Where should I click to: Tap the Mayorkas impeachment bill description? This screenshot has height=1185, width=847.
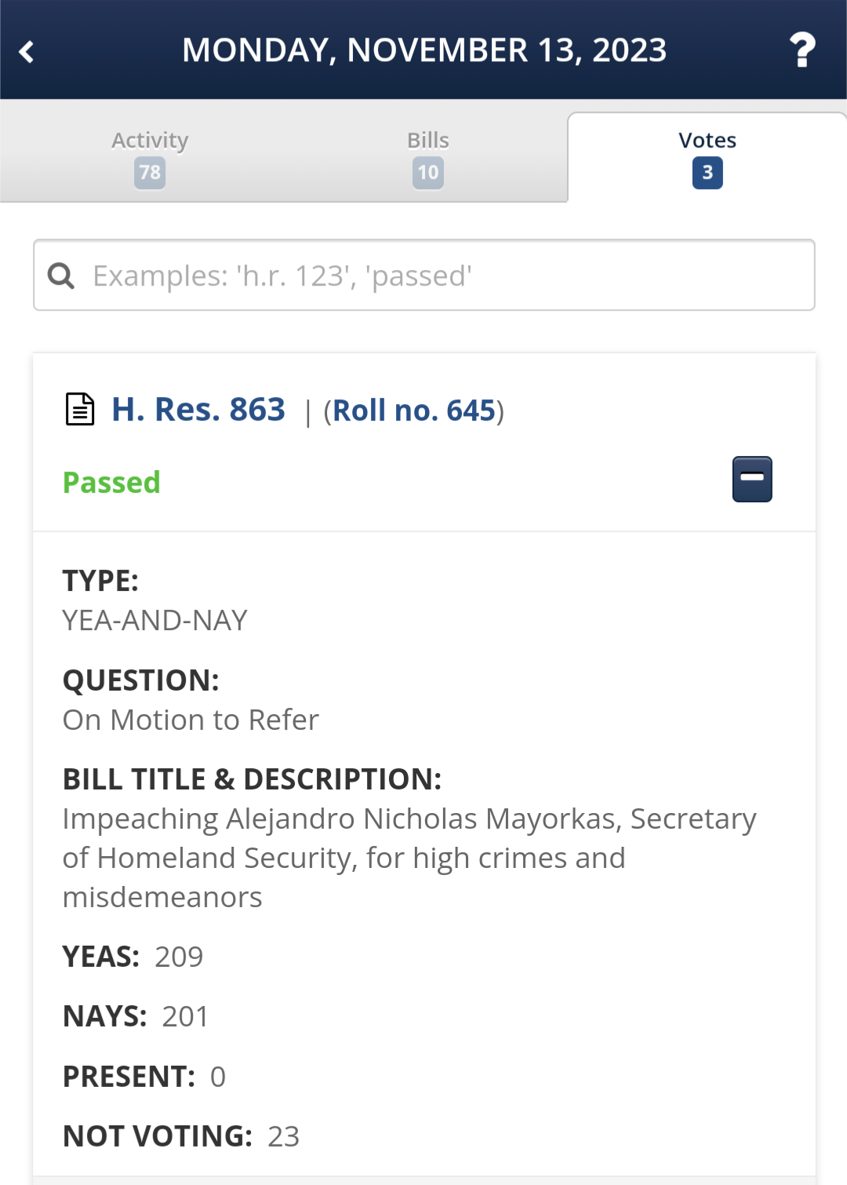[x=409, y=858]
